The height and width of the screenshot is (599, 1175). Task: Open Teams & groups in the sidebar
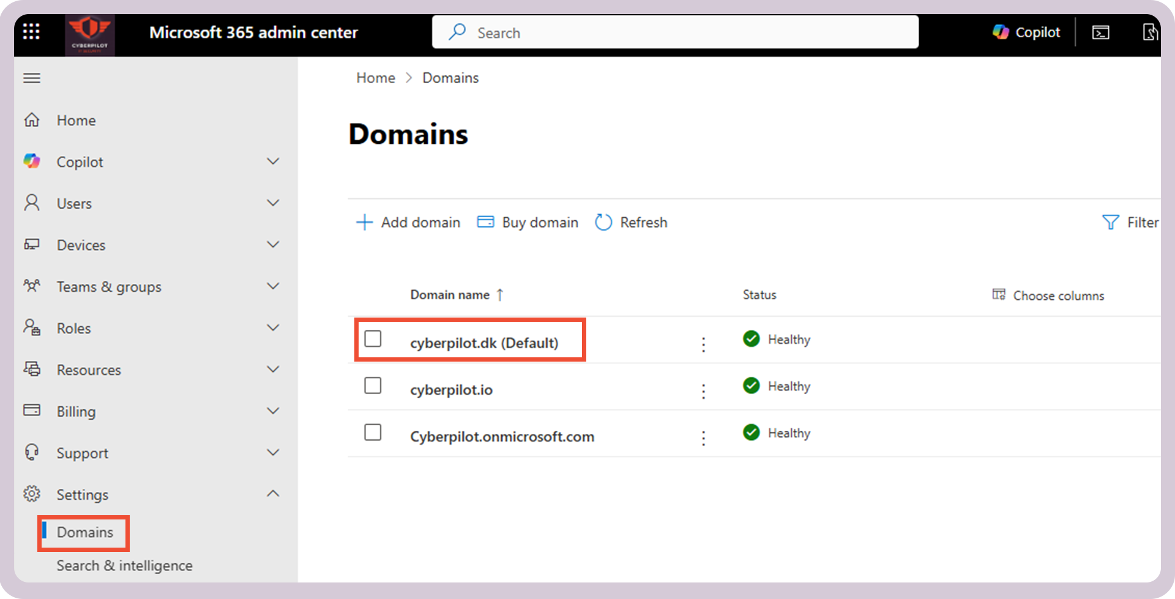tap(109, 286)
